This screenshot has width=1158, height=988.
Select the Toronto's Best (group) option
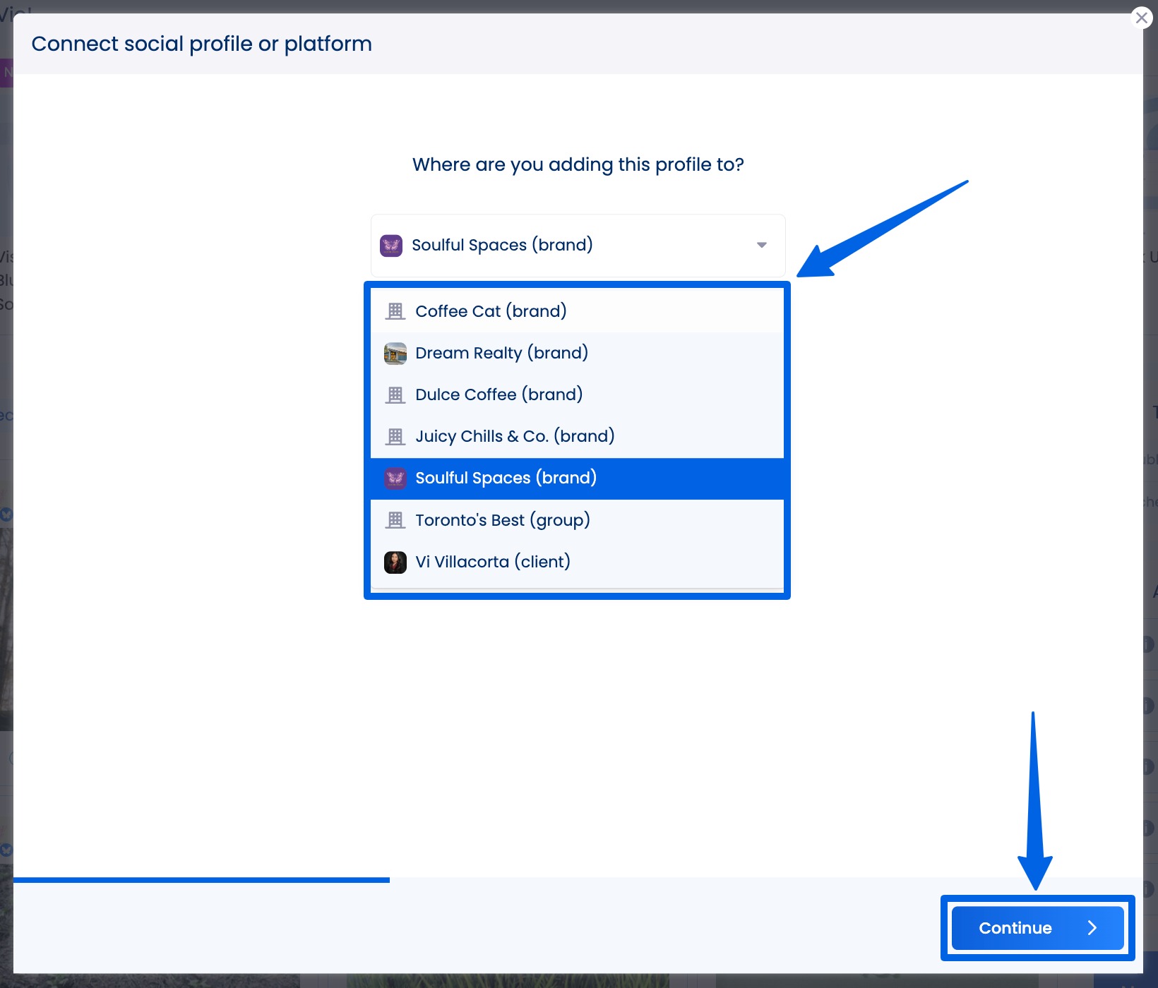coord(502,520)
